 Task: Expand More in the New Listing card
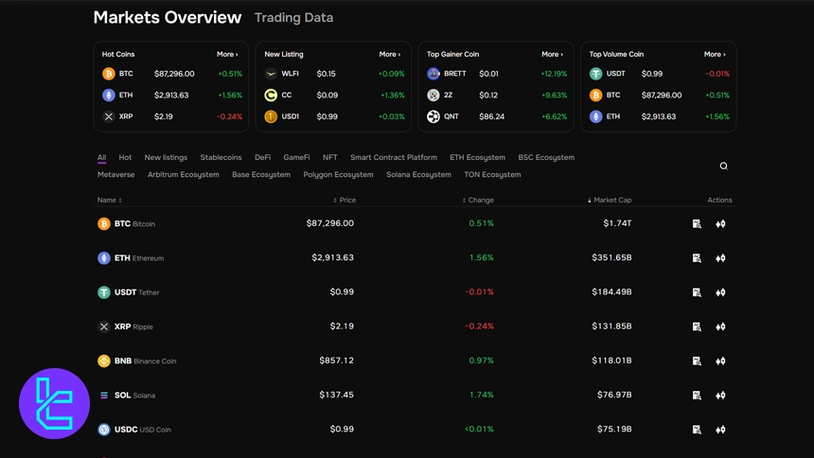(x=390, y=54)
